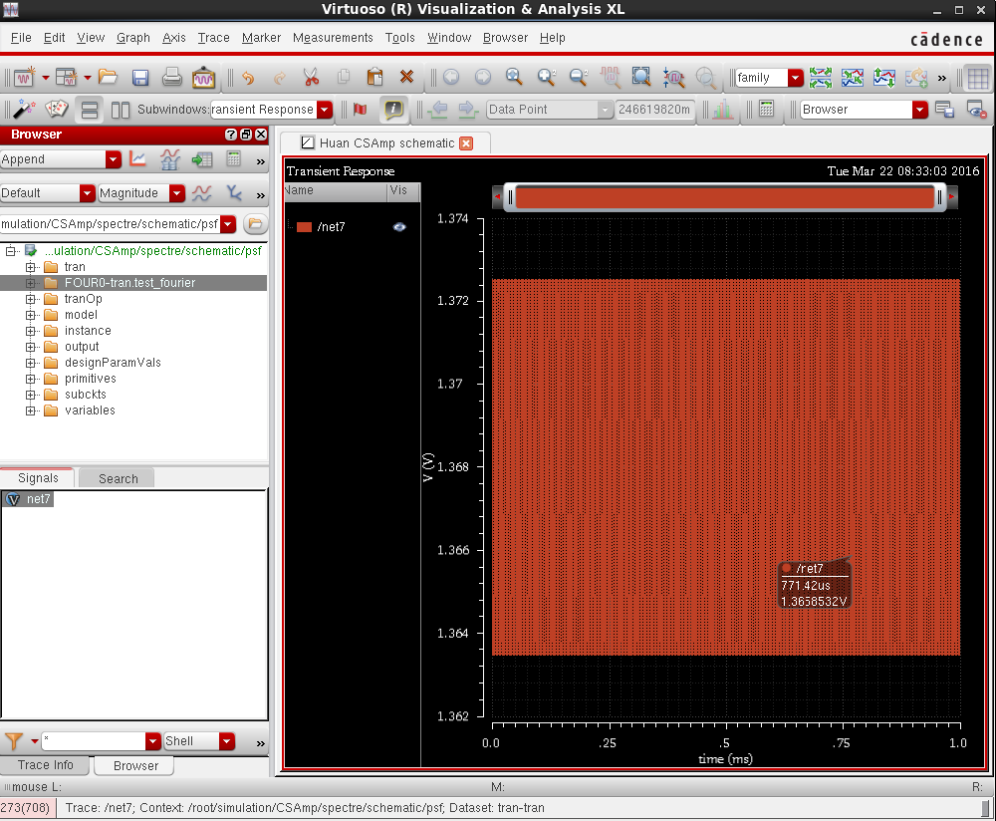Expand the tranOp folder in tree

tap(31, 299)
